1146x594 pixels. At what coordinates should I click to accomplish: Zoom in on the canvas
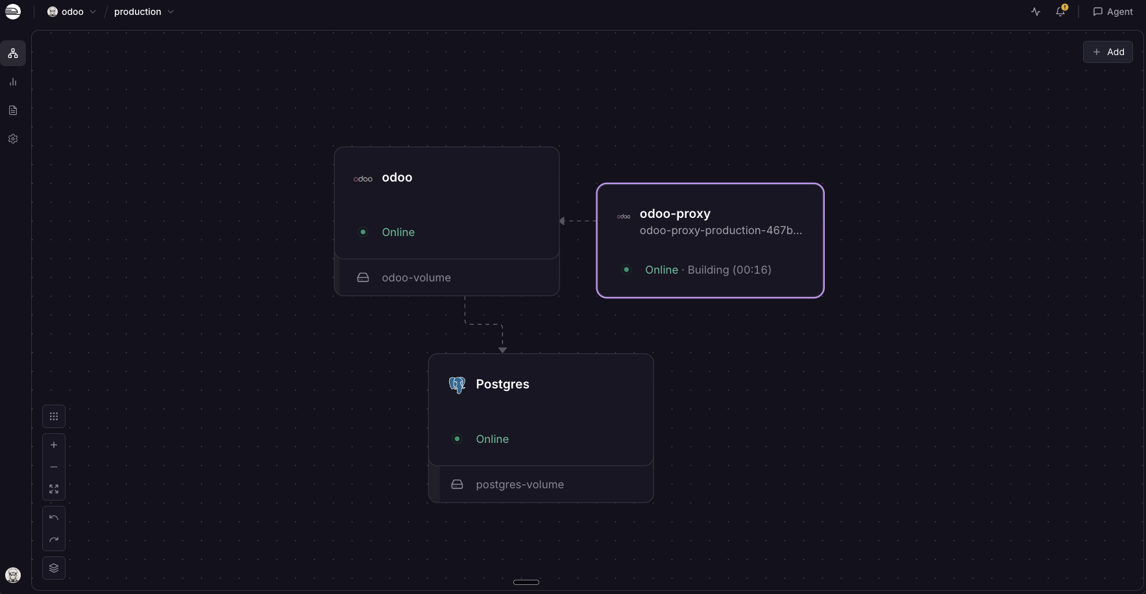tap(54, 445)
